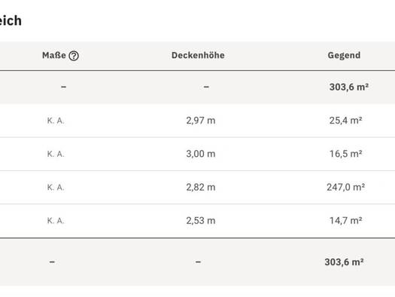
Task: Click the Maße help question-mark icon
Action: pos(74,56)
